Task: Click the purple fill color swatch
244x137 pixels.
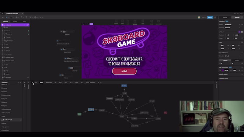Action: [x=223, y=70]
